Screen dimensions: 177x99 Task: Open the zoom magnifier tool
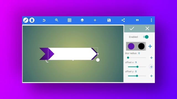57,20
